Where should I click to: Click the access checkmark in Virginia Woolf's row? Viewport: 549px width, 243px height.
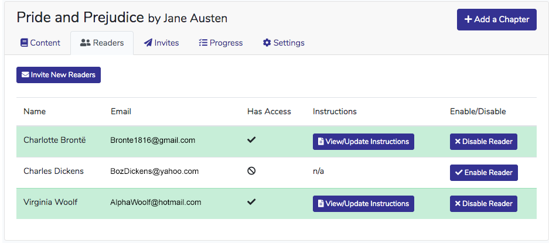252,202
